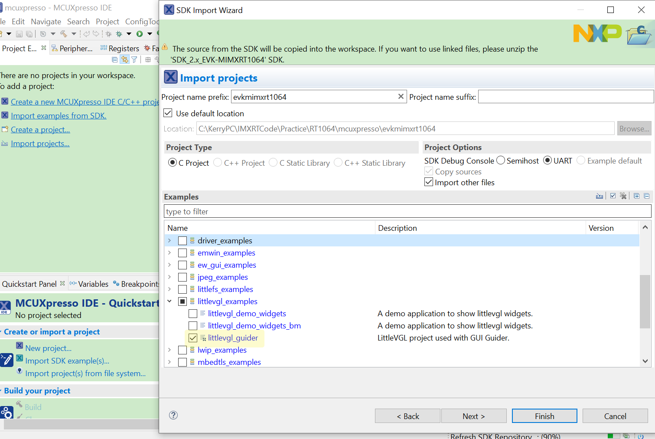Check the littlevgl_demo_widgets example
The height and width of the screenshot is (439, 655).
point(193,313)
